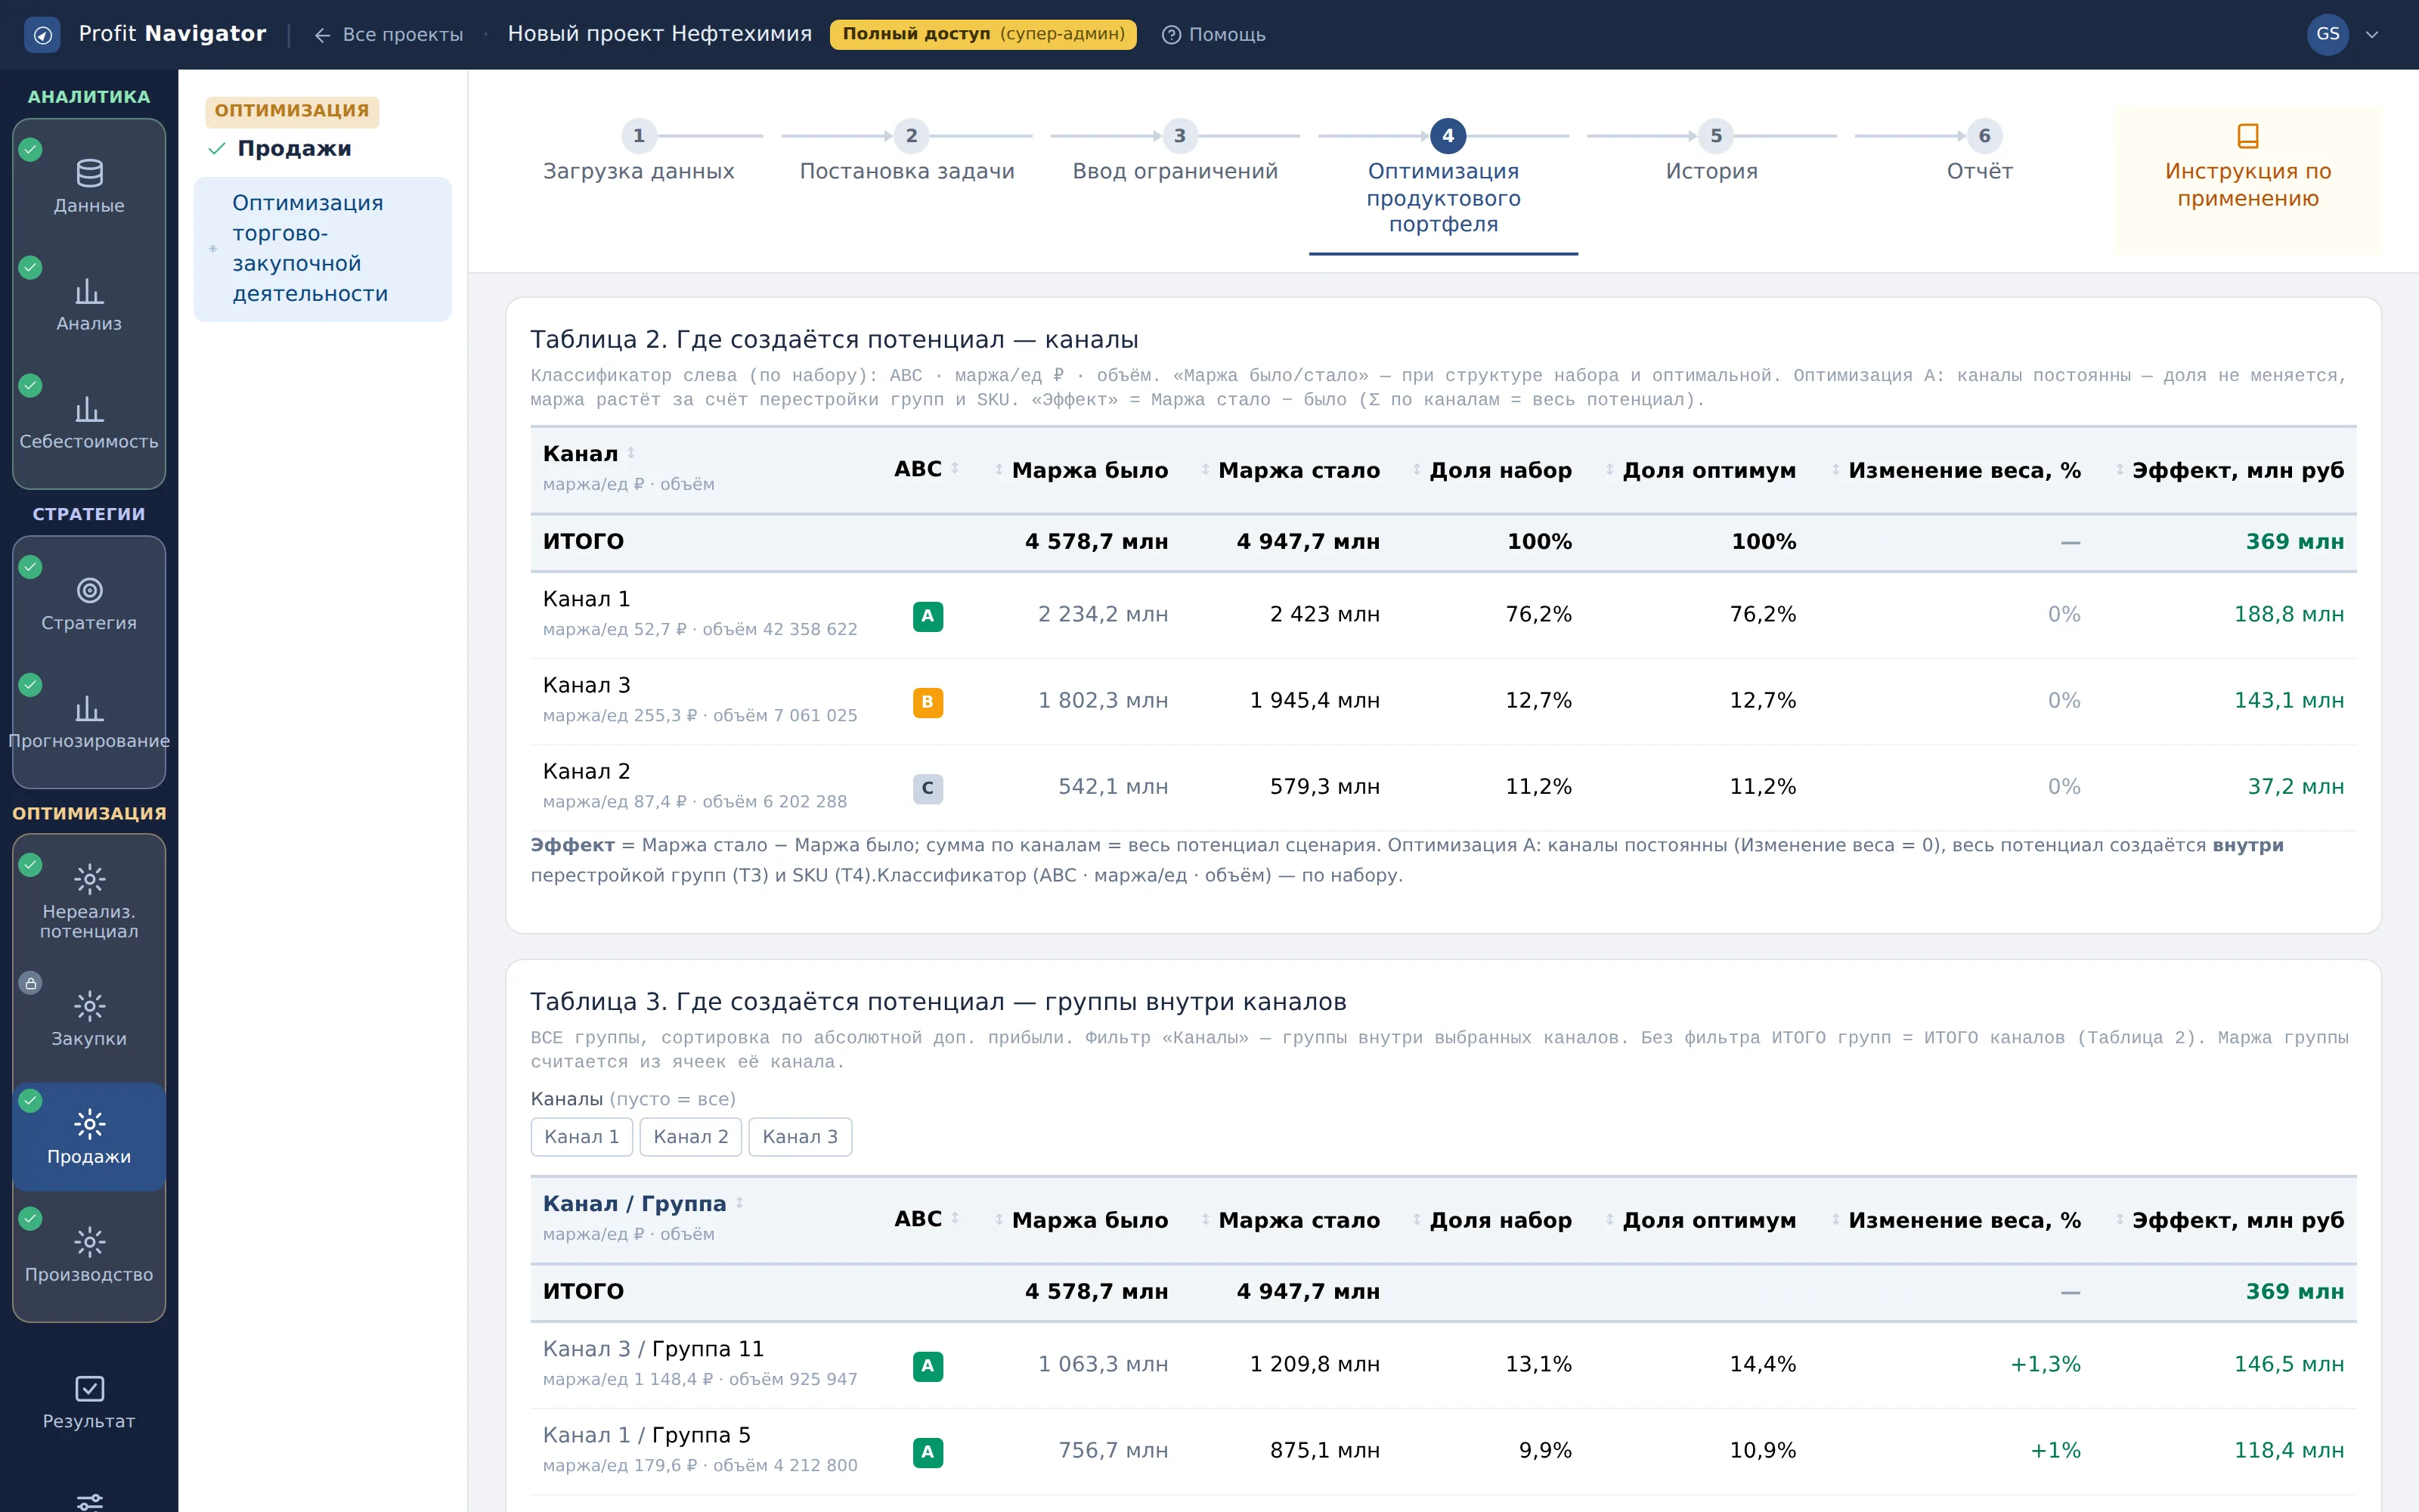The image size is (2419, 1512).
Task: Open Инструкция по применению book icon
Action: point(2247,135)
